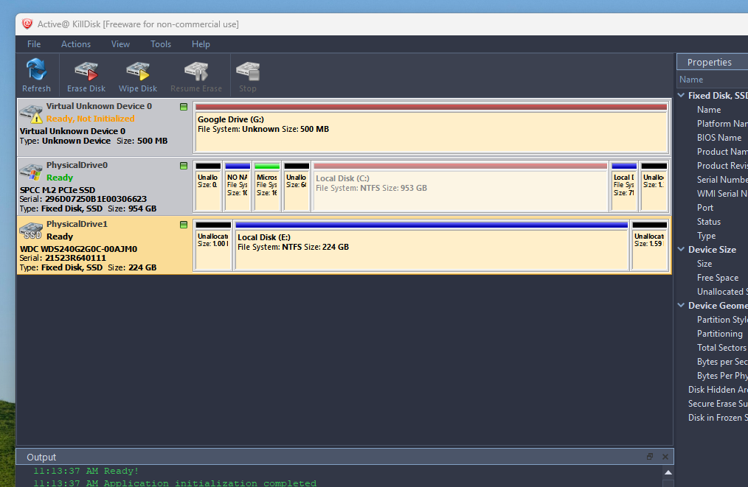Screen dimensions: 748x487
Task: Select the Virtual Unknown Device 0 icon
Action: (31, 113)
